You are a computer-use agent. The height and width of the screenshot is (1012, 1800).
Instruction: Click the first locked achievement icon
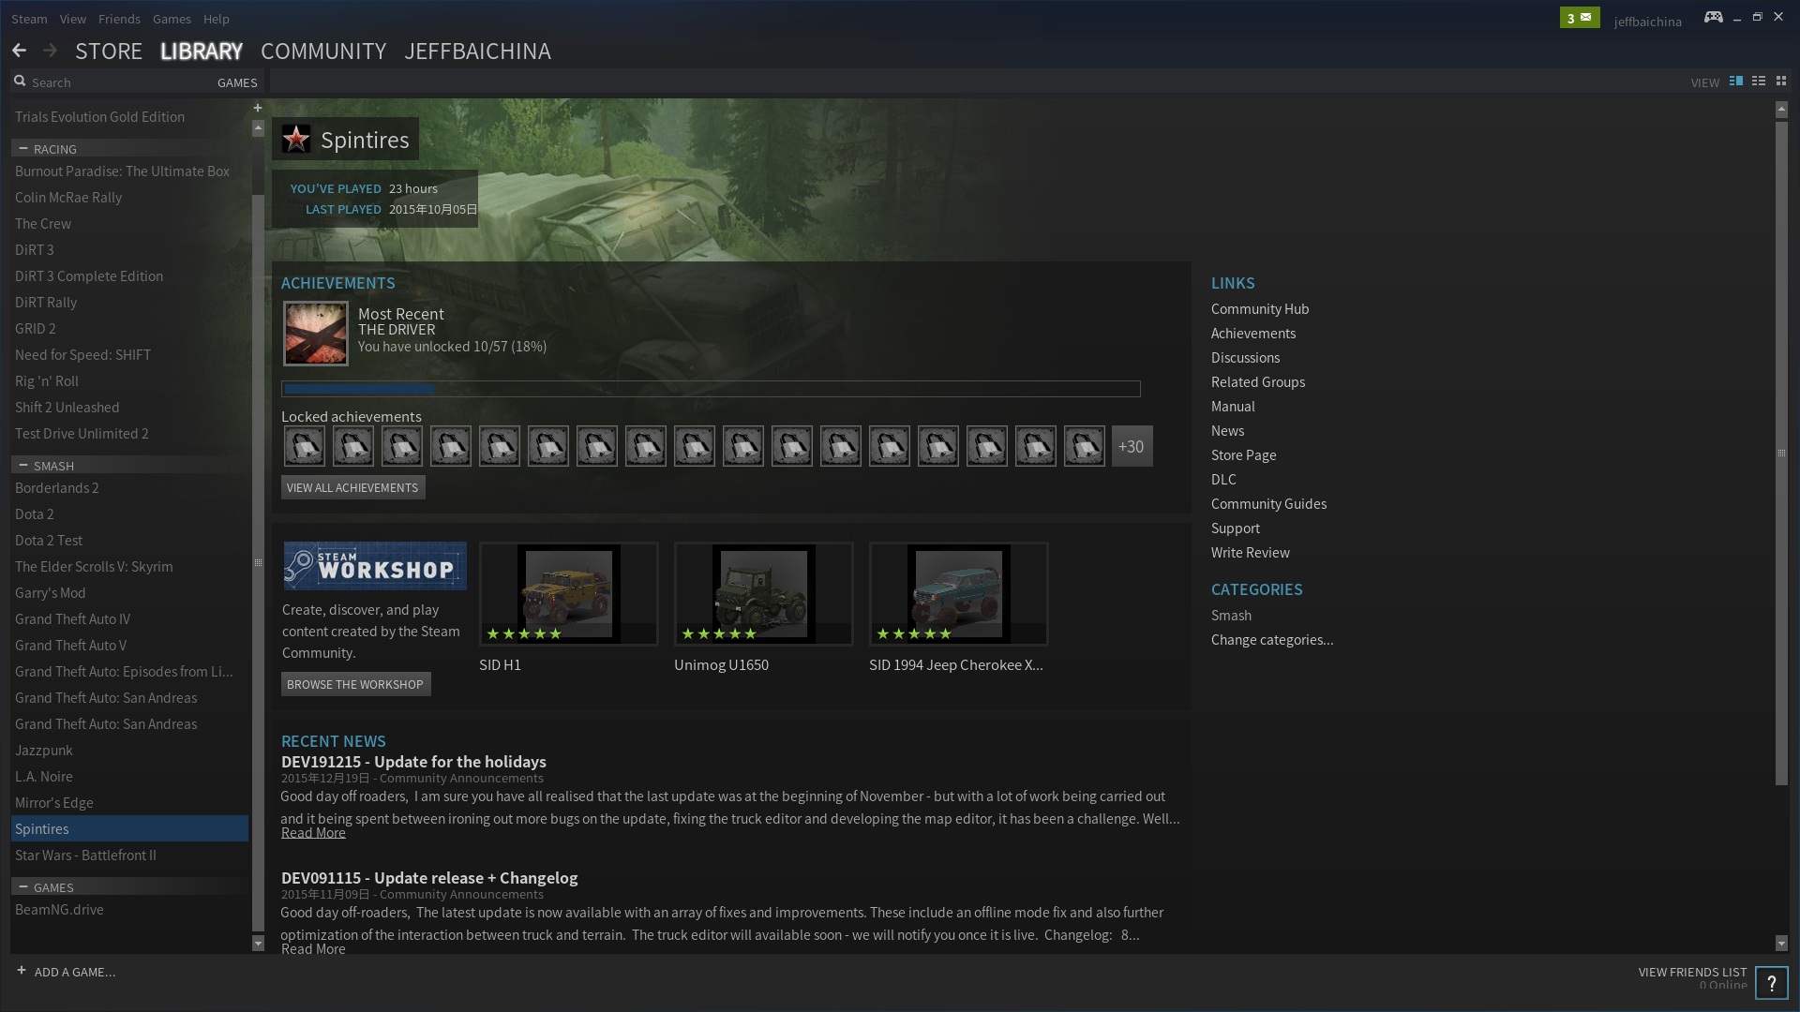point(305,446)
